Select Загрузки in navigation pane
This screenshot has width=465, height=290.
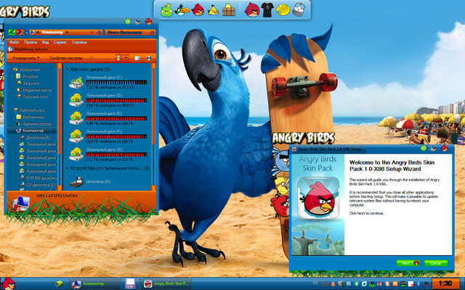click(31, 83)
